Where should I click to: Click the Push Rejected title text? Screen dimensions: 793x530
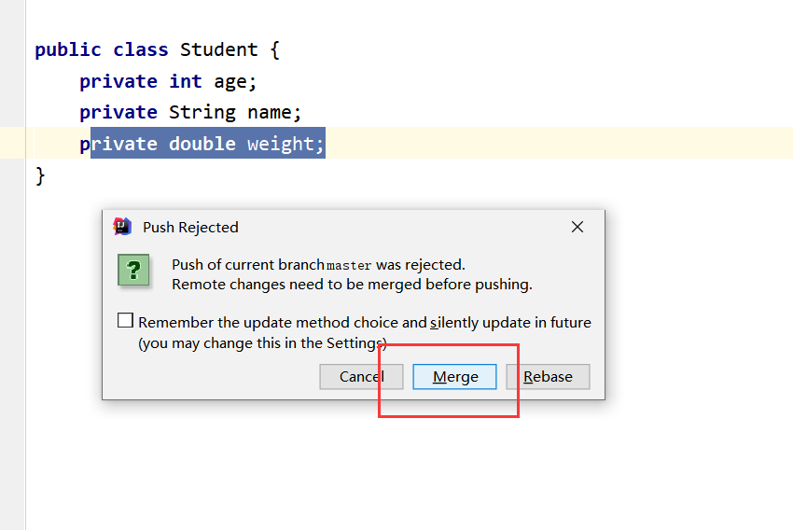coord(190,227)
